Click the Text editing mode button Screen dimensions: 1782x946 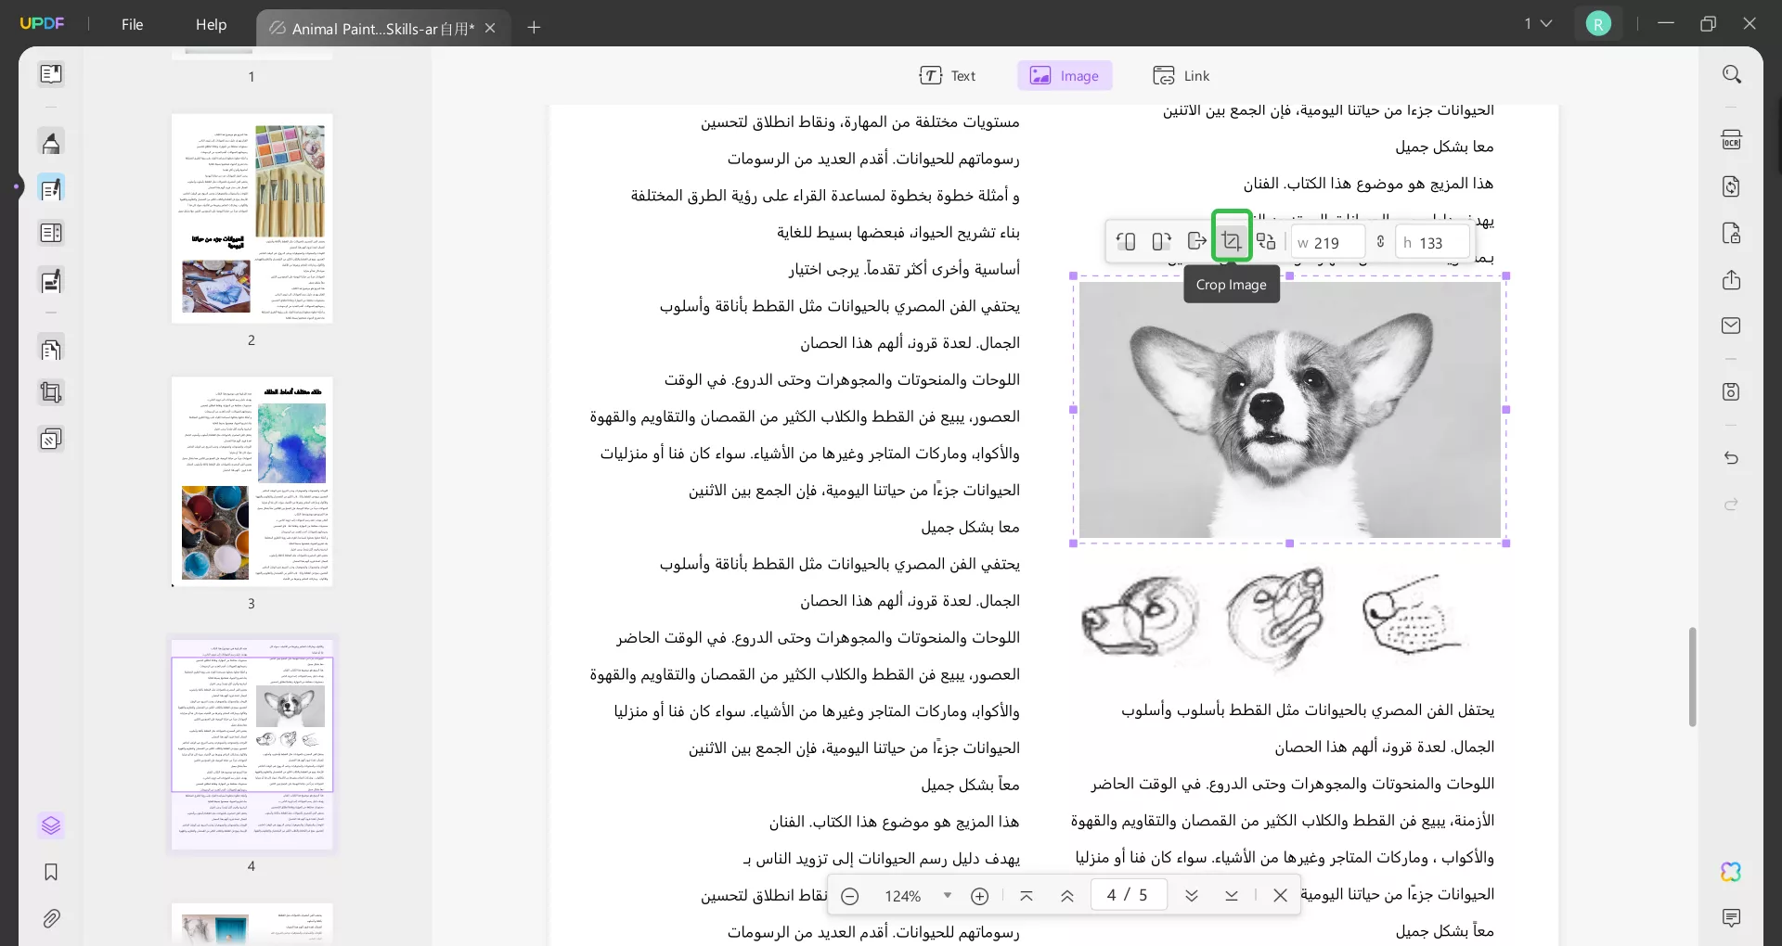click(949, 75)
